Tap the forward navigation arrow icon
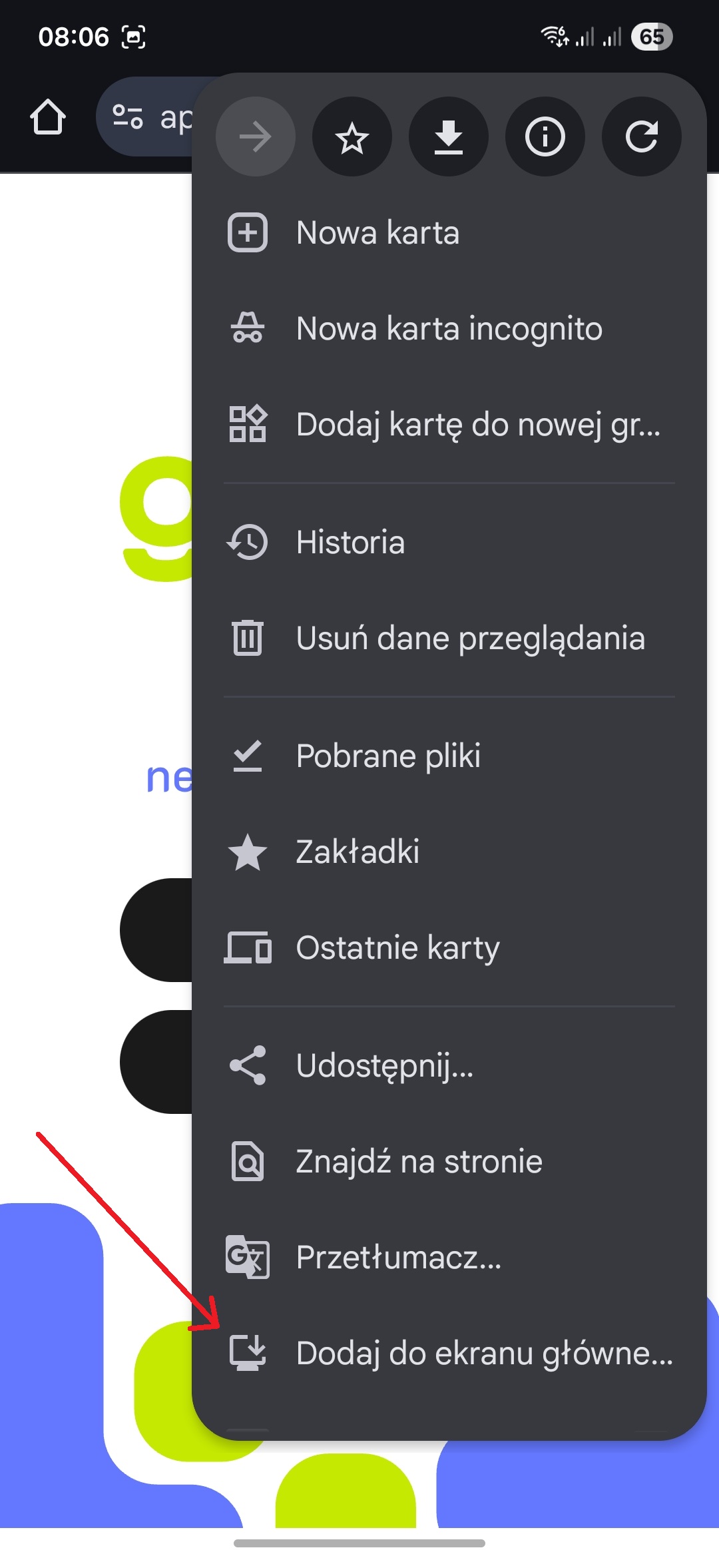719x1558 pixels. (255, 136)
